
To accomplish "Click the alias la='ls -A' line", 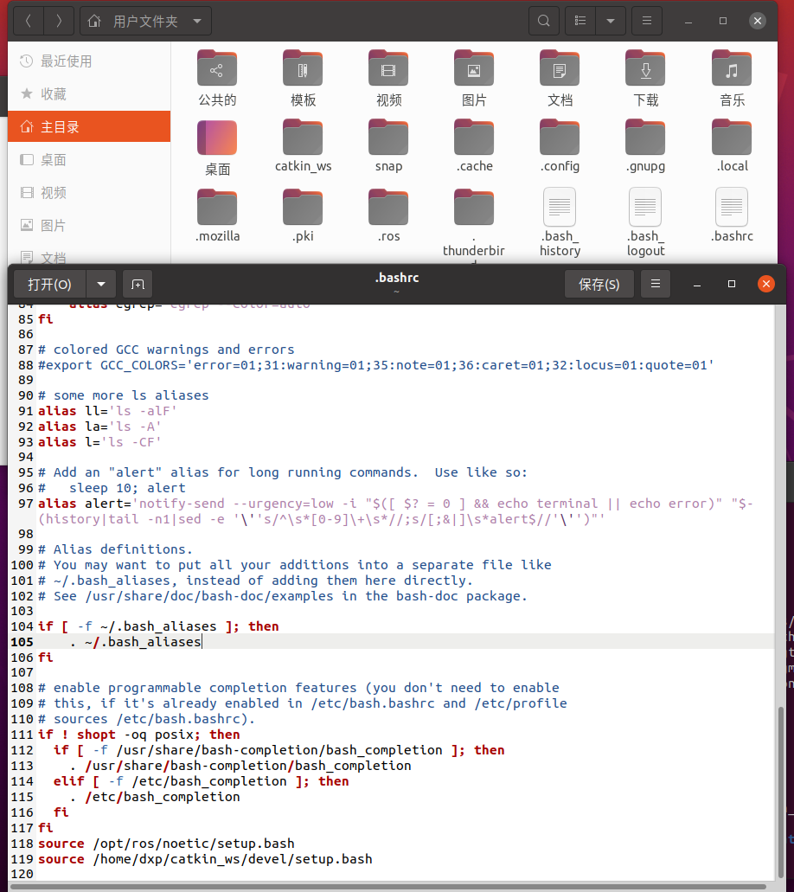I will click(x=99, y=426).
